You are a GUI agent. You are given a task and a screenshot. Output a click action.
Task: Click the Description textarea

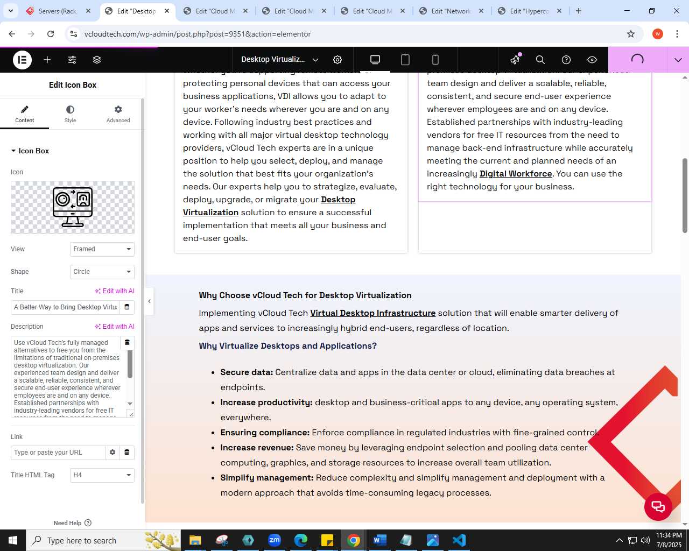pyautogui.click(x=69, y=377)
